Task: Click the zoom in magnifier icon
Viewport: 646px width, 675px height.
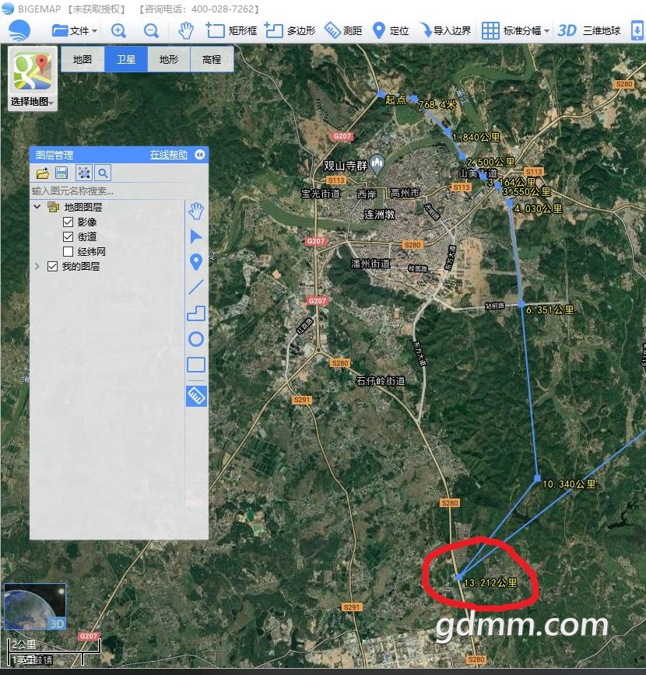Action: pyautogui.click(x=118, y=30)
